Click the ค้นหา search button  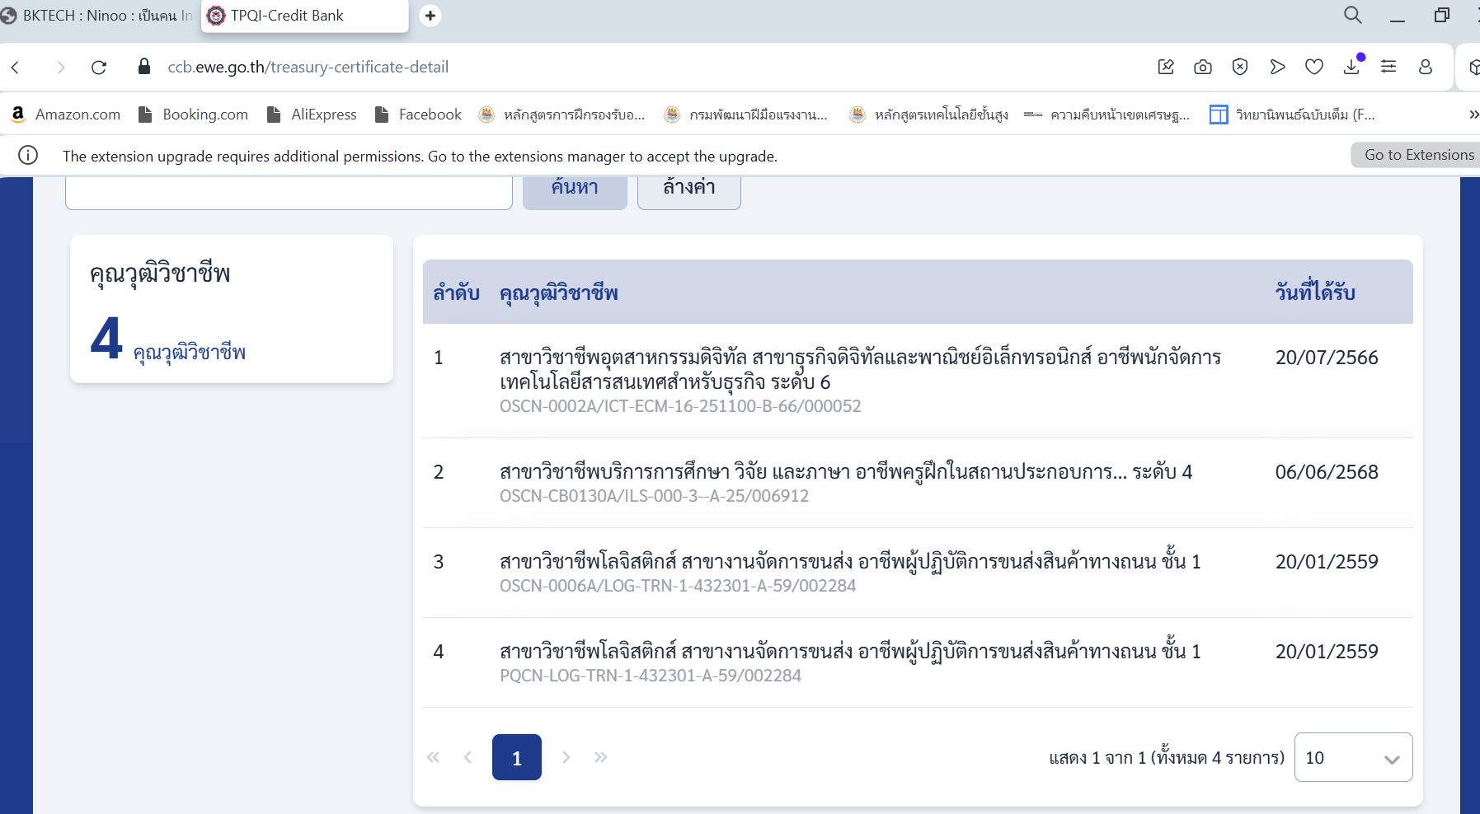tap(575, 189)
